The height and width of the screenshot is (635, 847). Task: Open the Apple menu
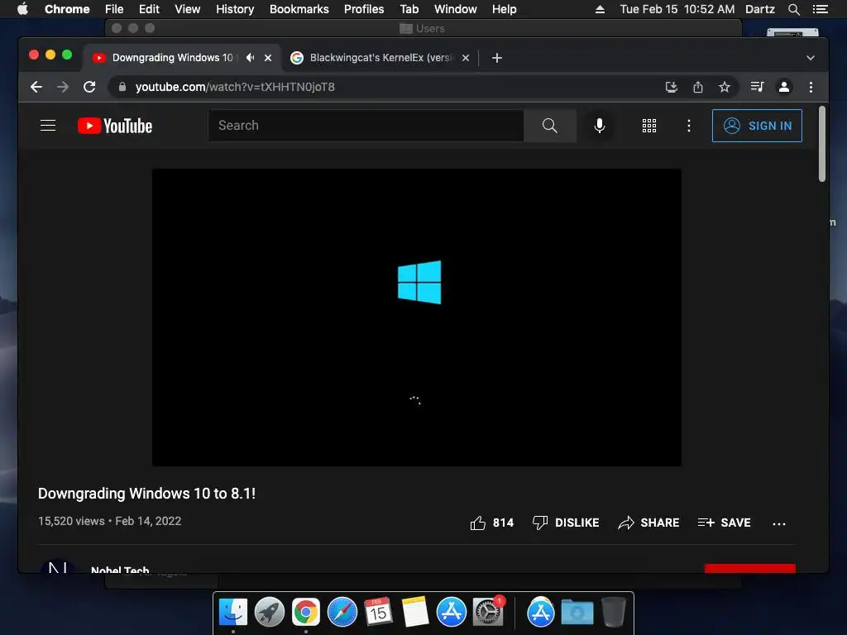pos(22,9)
